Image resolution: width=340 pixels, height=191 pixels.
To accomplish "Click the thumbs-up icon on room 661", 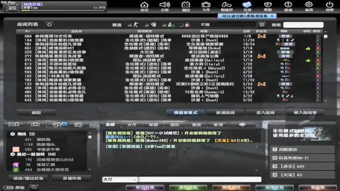I will (x=308, y=48).
